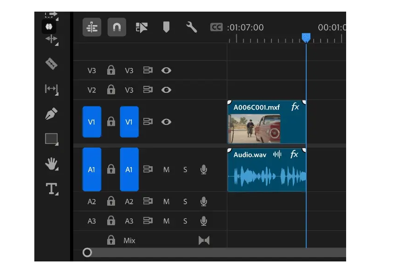The image size is (393, 280).
Task: Add a marker with the marker button
Action: (166, 27)
